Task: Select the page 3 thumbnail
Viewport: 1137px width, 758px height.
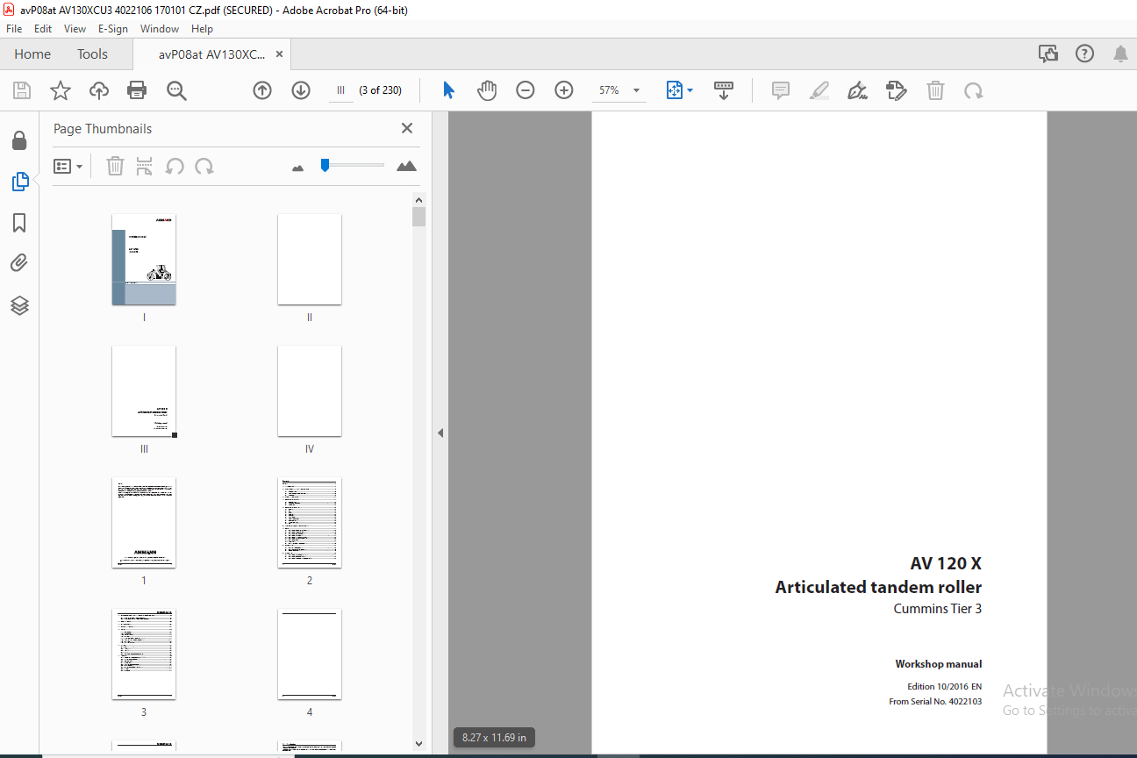Action: [x=144, y=654]
